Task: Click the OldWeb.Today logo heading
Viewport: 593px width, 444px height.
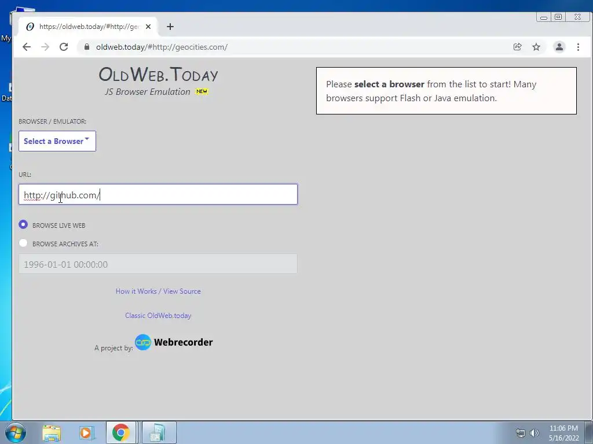Action: tap(158, 75)
